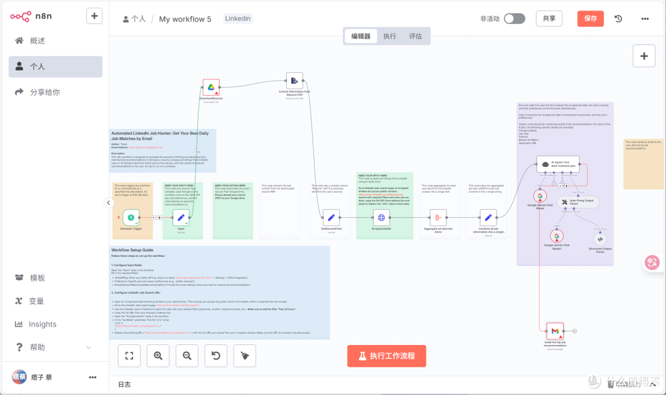Image resolution: width=666 pixels, height=395 pixels.
Task: Select the Aggregate all returned items node
Action: (x=438, y=218)
